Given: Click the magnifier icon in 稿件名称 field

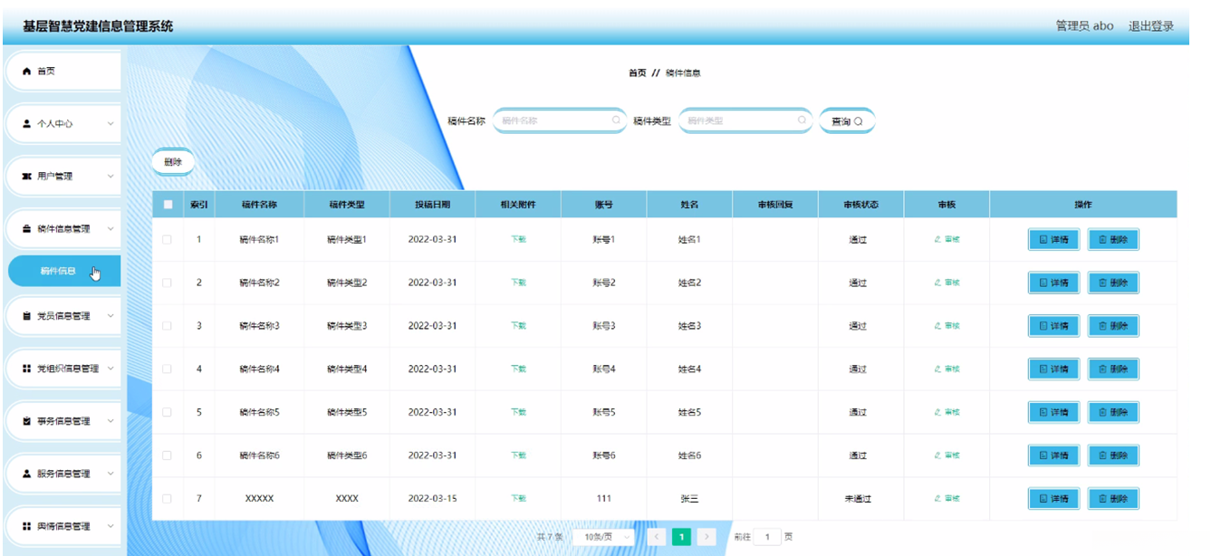Looking at the screenshot, I should 616,120.
